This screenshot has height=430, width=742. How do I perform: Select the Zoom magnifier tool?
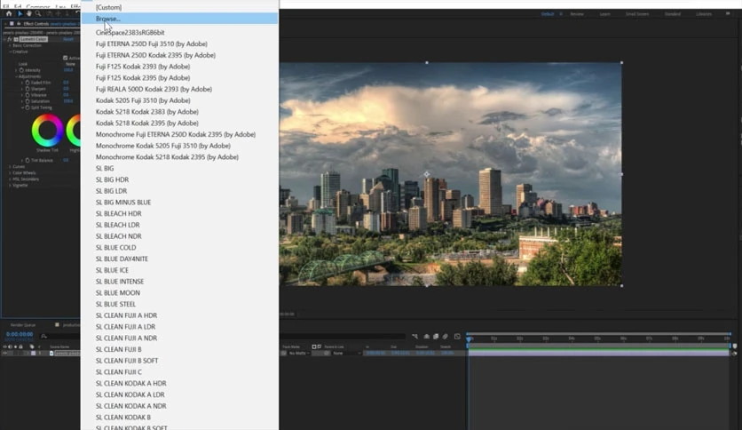(38, 13)
